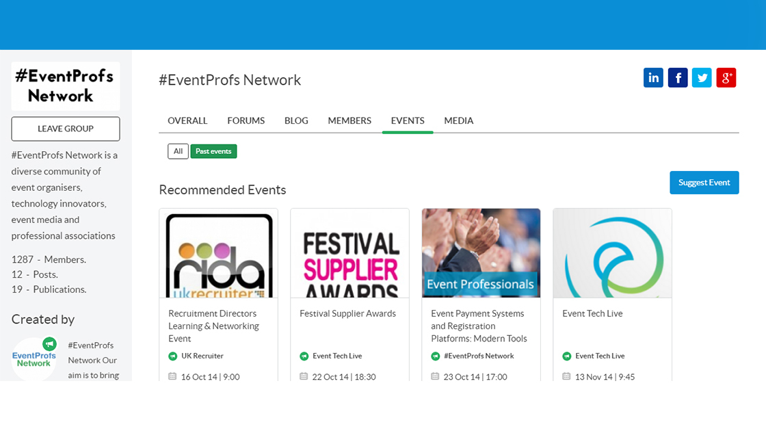Switch to the FORUMS tab
This screenshot has height=431, width=766.
coord(246,120)
